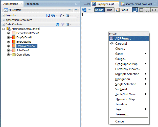Click the EmpDetails1 view object icon
Image resolution: width=158 pixels, height=127 pixels.
pyautogui.click(x=13, y=42)
